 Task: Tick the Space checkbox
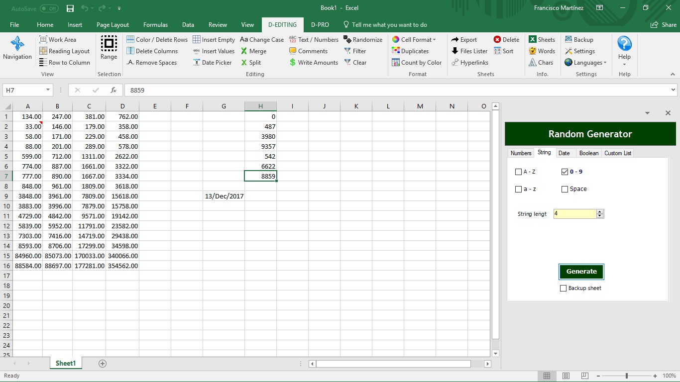pos(565,189)
